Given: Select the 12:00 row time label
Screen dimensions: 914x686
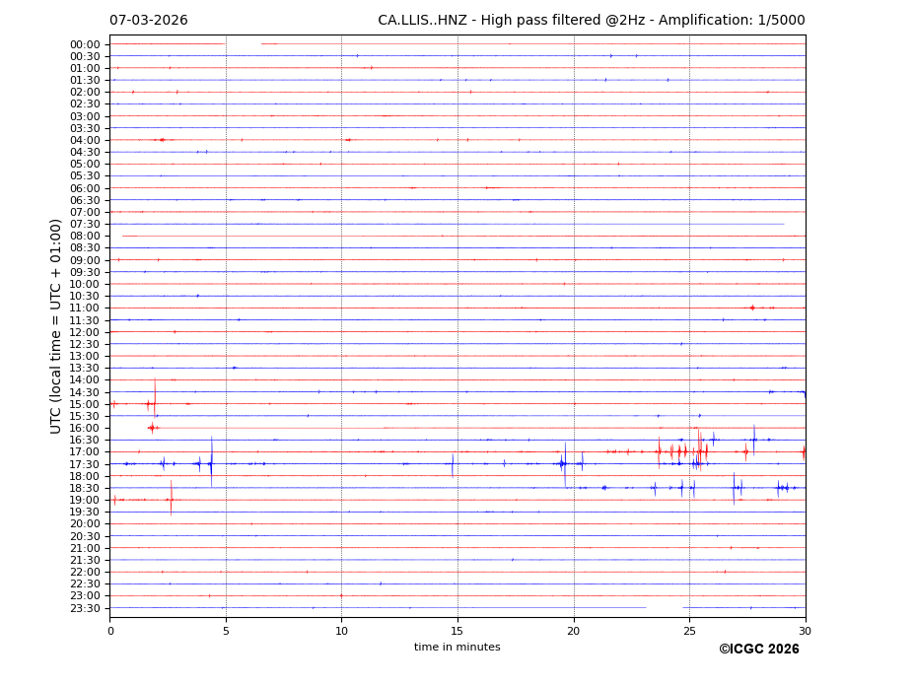Looking at the screenshot, I should click(x=85, y=332).
